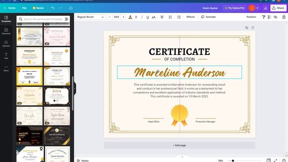The image size is (288, 162).
Task: Open the page grid view icon
Action: (x=268, y=161)
